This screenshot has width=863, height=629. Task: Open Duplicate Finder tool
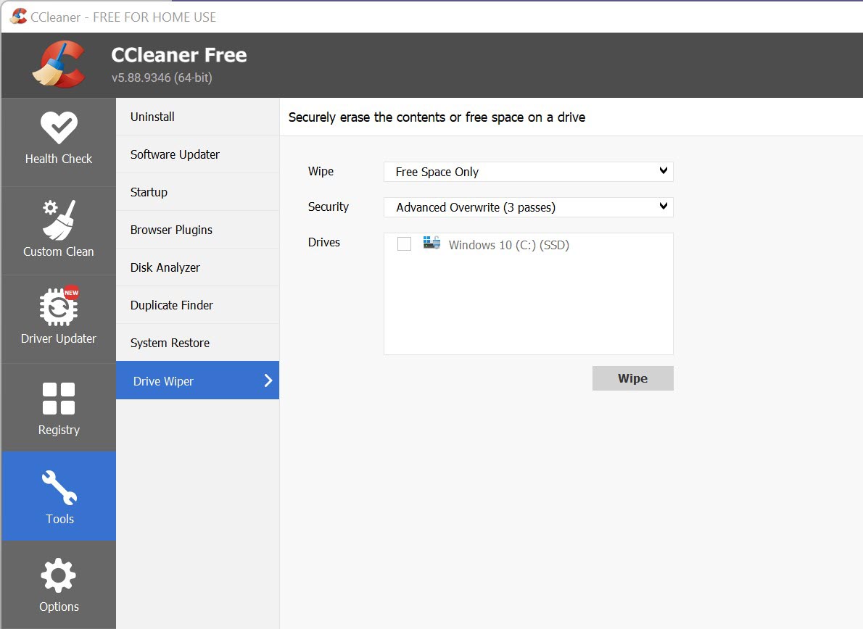click(197, 305)
